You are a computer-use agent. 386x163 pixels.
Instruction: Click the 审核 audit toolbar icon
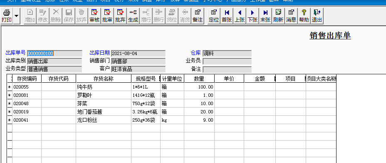pos(94,16)
